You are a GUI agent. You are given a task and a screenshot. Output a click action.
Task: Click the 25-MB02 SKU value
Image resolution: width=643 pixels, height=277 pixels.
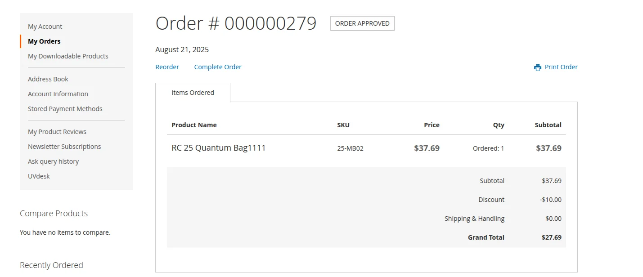(x=350, y=148)
